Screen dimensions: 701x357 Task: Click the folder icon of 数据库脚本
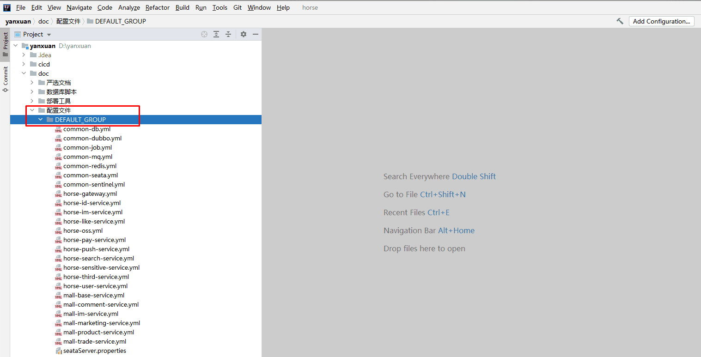(42, 92)
